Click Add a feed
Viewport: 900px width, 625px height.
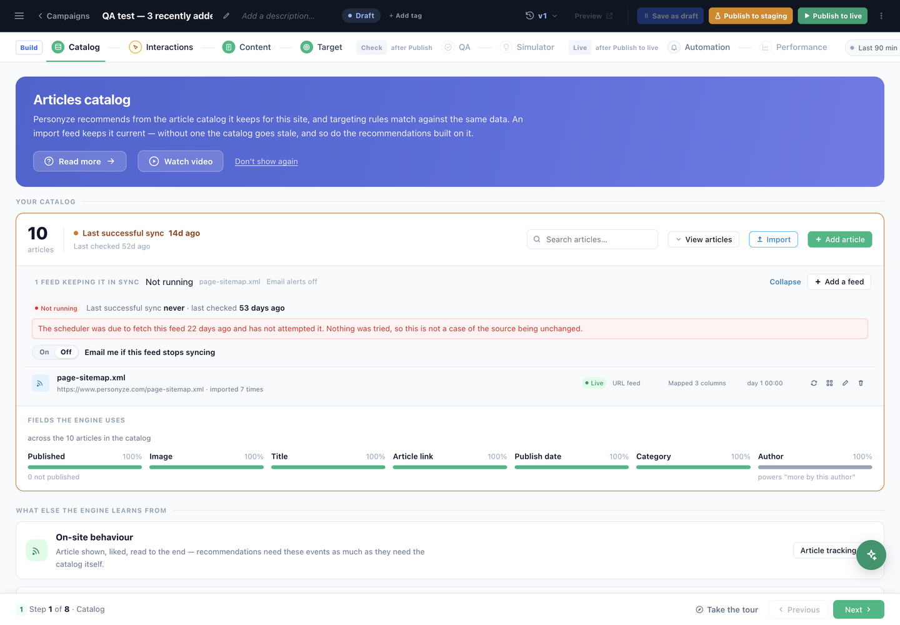pos(839,282)
